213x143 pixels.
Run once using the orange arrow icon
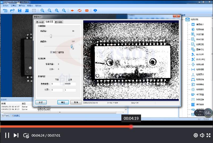point(72,10)
